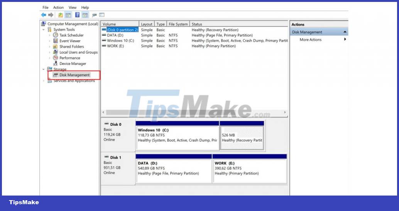Expand the Local Users and Groups node
The height and width of the screenshot is (211, 399).
pos(49,52)
